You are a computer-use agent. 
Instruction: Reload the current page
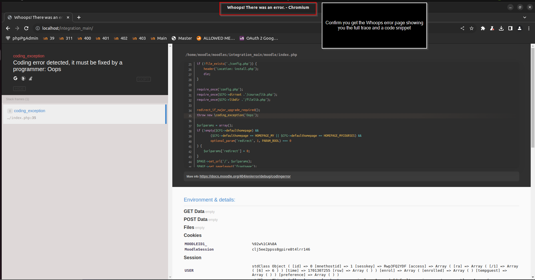[26, 28]
